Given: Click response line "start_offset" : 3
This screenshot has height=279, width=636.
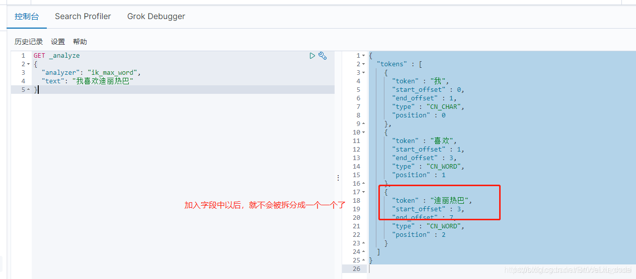Looking at the screenshot, I should click(x=428, y=209).
